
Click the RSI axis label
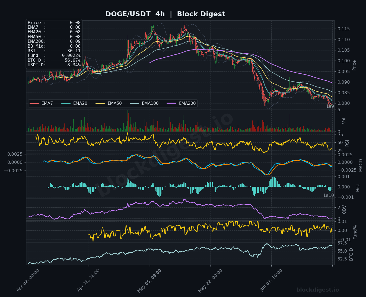pos(347,143)
